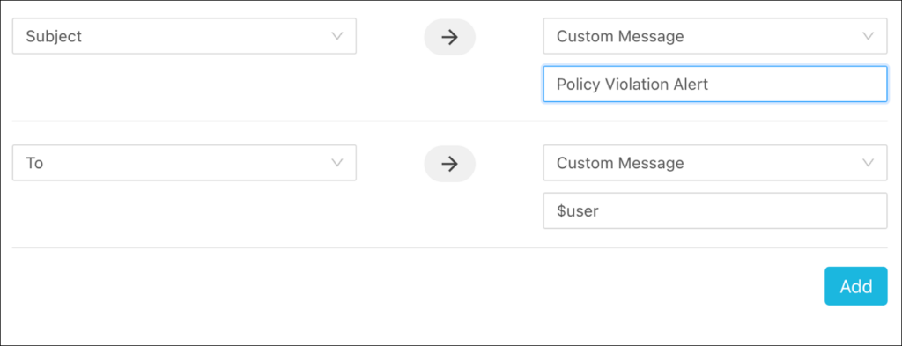
Task: Click Custom Message text beside the Subject mapping
Action: (620, 37)
